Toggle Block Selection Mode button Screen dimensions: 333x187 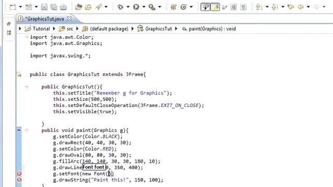click(234, 7)
